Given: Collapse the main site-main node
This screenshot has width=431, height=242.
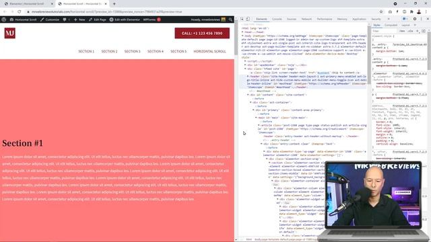Looking at the screenshot, I should point(256,118).
